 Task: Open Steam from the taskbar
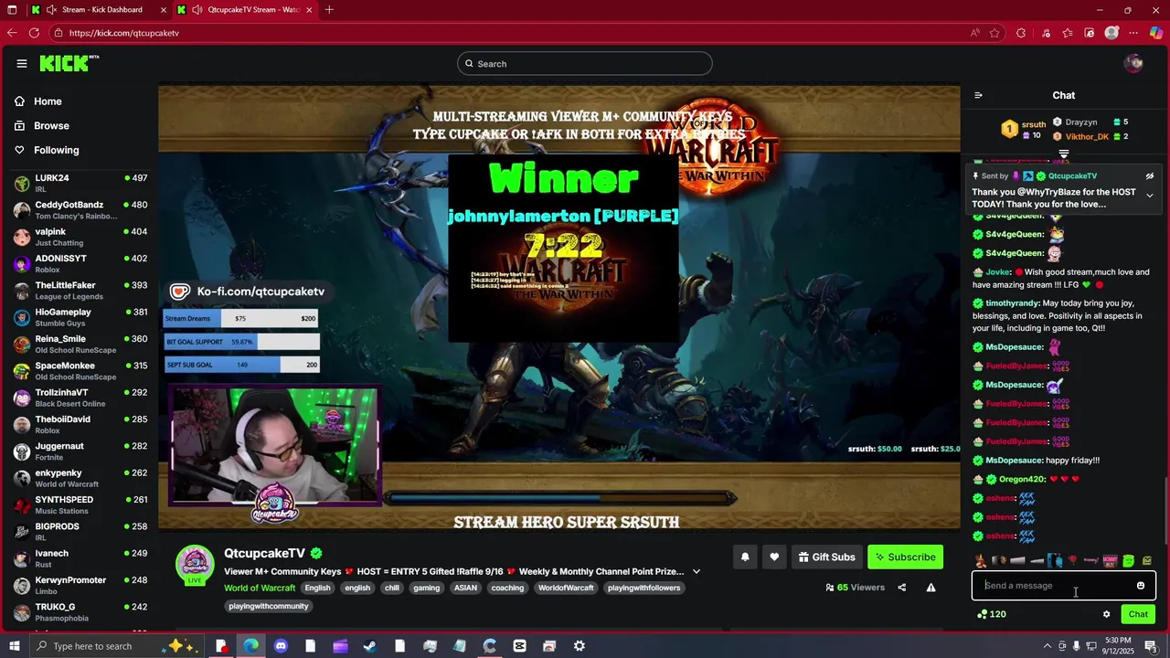[x=370, y=646]
